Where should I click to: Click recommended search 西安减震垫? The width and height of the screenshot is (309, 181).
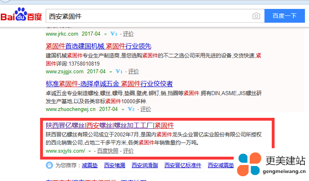coord(221,165)
